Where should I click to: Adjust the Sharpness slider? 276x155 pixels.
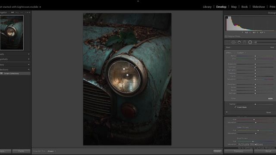[255, 84]
